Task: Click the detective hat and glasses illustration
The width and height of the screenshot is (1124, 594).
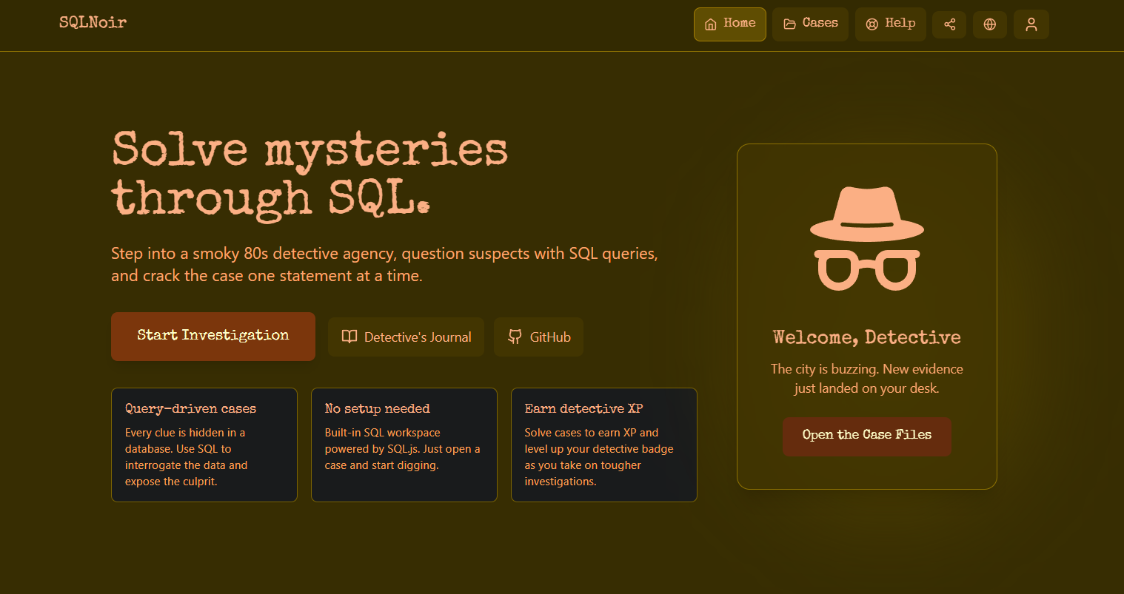Action: click(x=867, y=238)
